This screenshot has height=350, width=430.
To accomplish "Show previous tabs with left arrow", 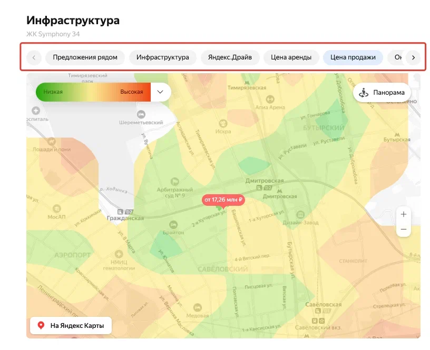I will pyautogui.click(x=34, y=57).
